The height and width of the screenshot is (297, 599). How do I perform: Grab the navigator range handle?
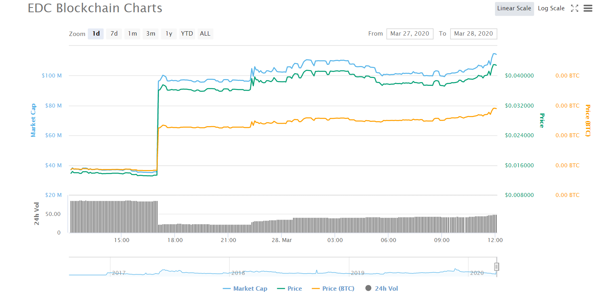pyautogui.click(x=497, y=267)
